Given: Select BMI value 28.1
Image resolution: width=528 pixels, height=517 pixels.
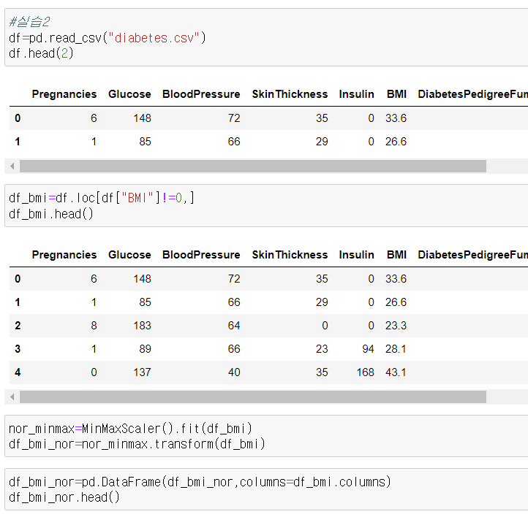Looking at the screenshot, I should [396, 349].
